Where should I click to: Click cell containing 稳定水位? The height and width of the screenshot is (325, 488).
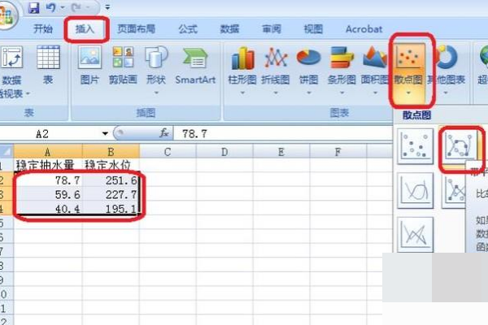(x=111, y=165)
